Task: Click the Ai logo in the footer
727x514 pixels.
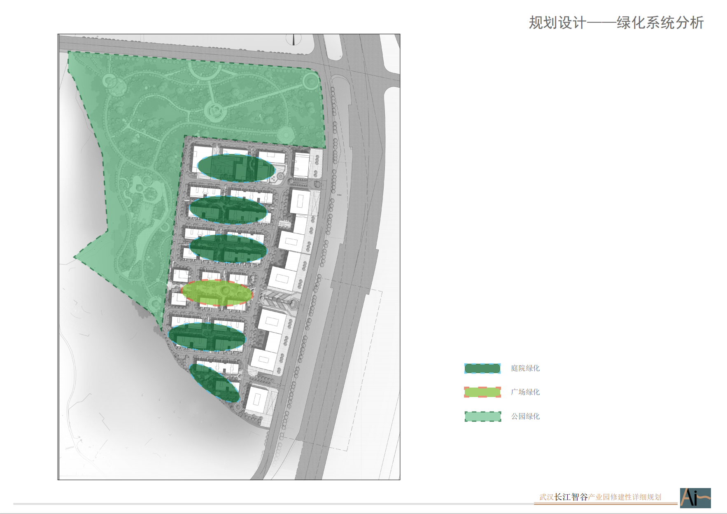Action: (x=695, y=498)
